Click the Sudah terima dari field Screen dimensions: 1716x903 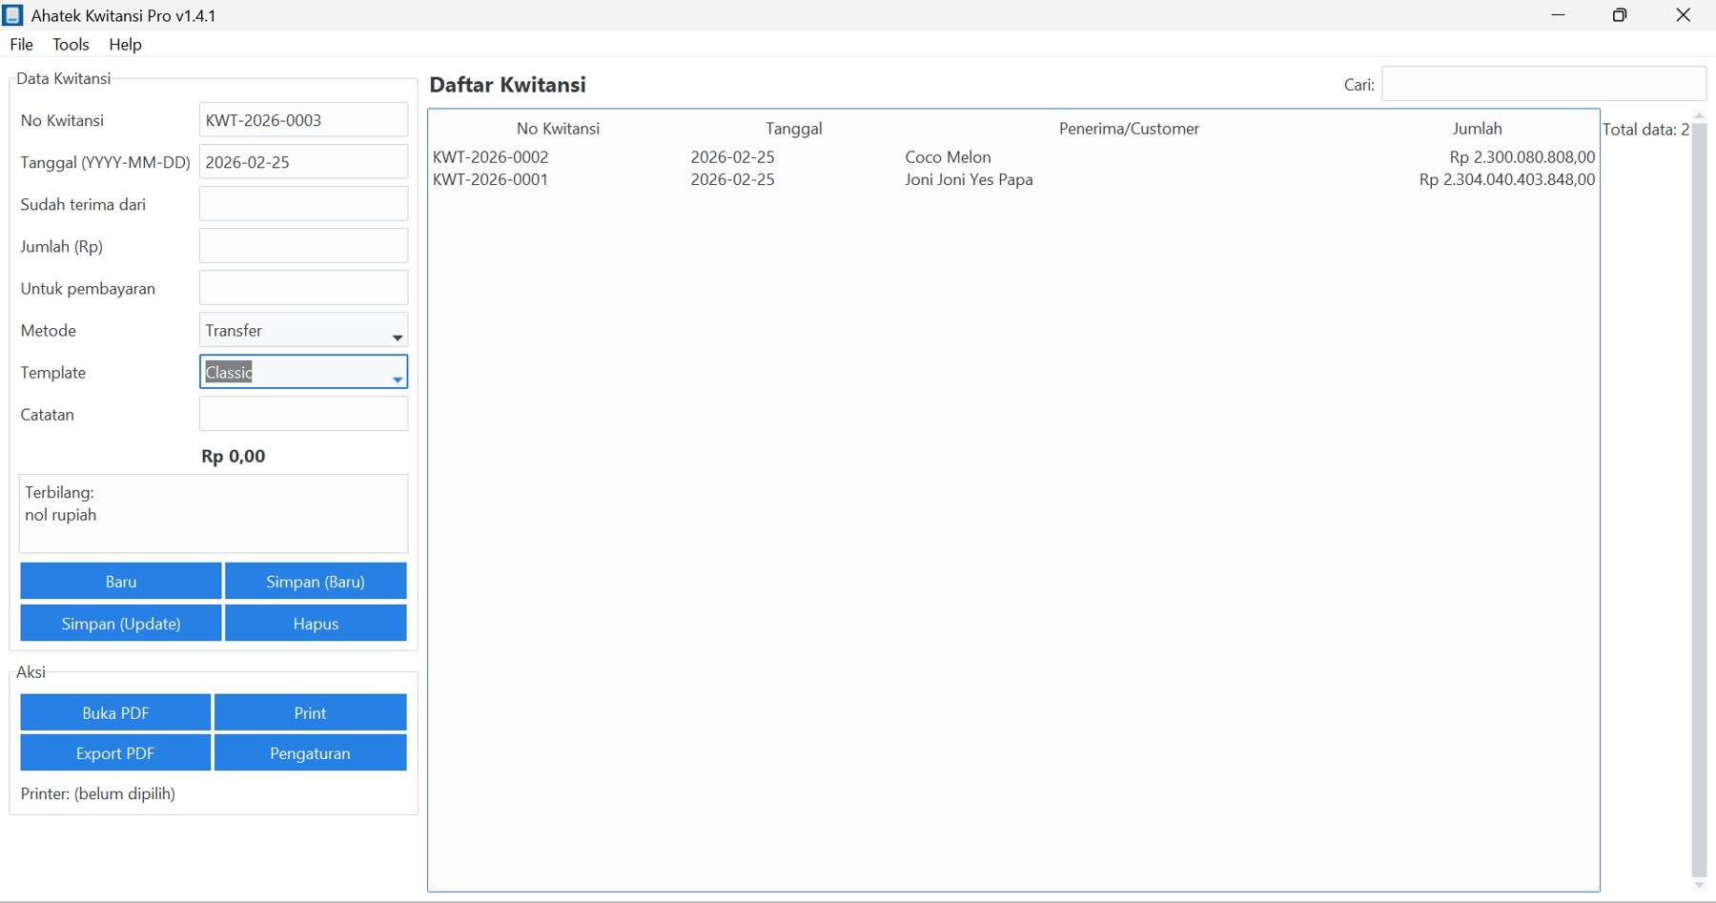tap(303, 204)
